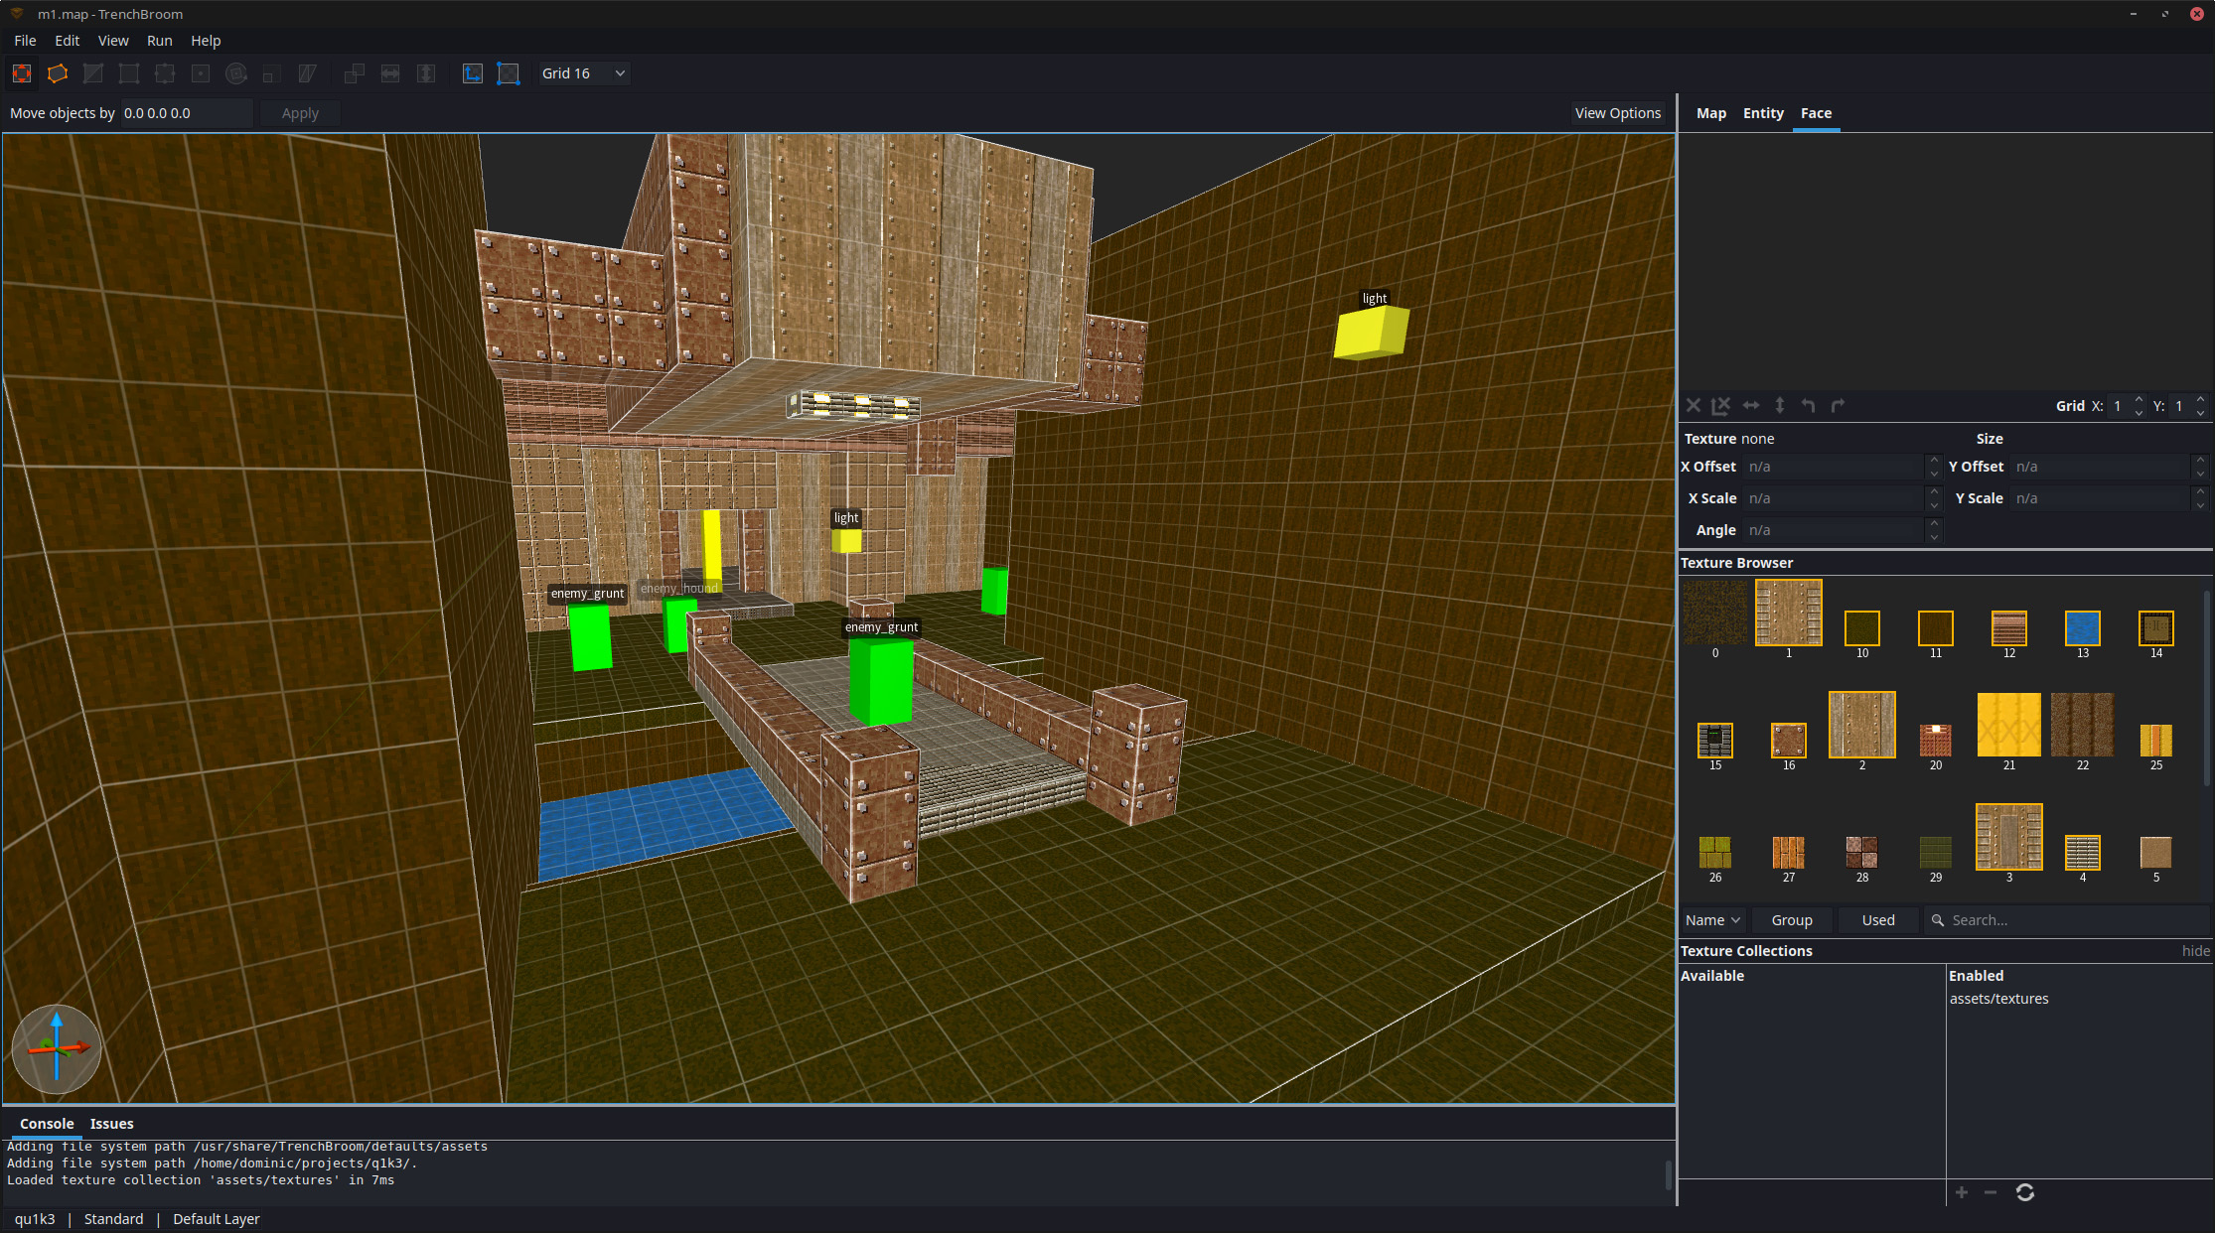The width and height of the screenshot is (2215, 1233).
Task: Rotate texture counterclockwise
Action: 1808,405
